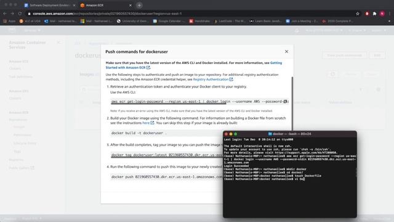Bookmark this page with the star icon
The image size is (394, 222).
click(358, 14)
